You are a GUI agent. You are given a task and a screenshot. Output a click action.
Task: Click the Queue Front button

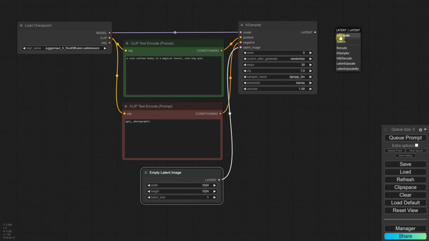(x=395, y=151)
